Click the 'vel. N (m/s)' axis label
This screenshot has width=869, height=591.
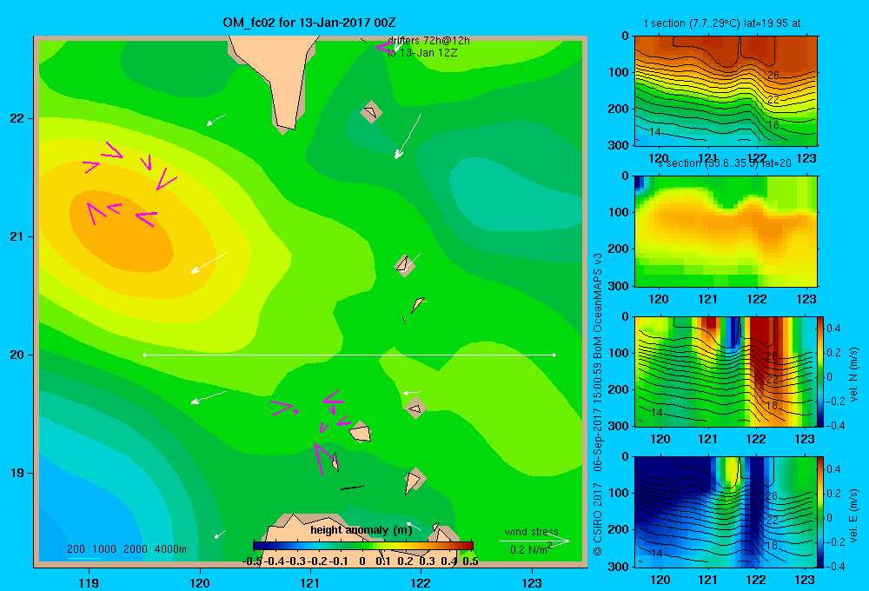pos(854,375)
